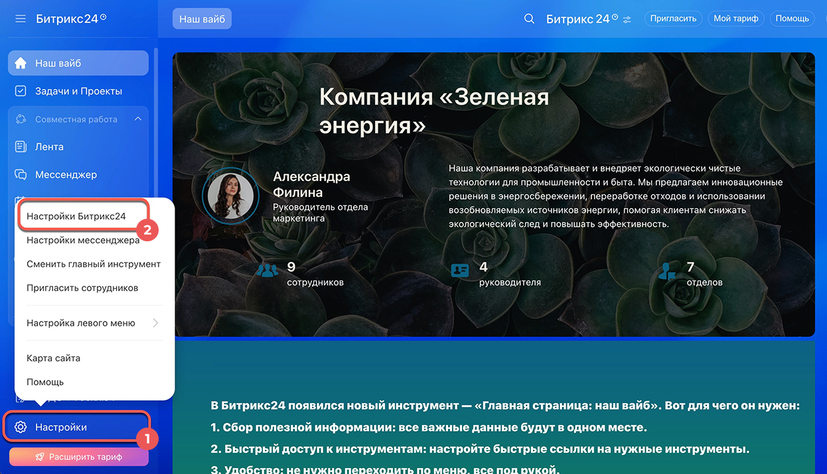Choose Сменить главный инструмент menu item
The height and width of the screenshot is (474, 827).
94,264
